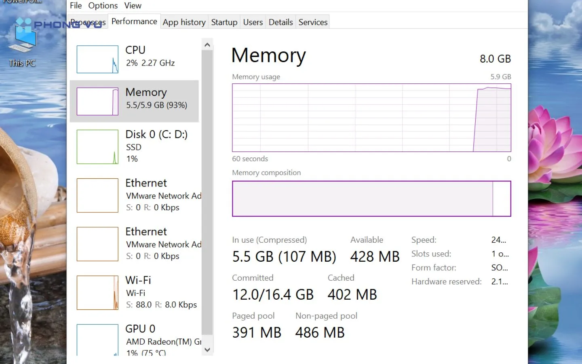Click the sidebar scroll-up arrow
The width and height of the screenshot is (582, 364).
[207, 44]
